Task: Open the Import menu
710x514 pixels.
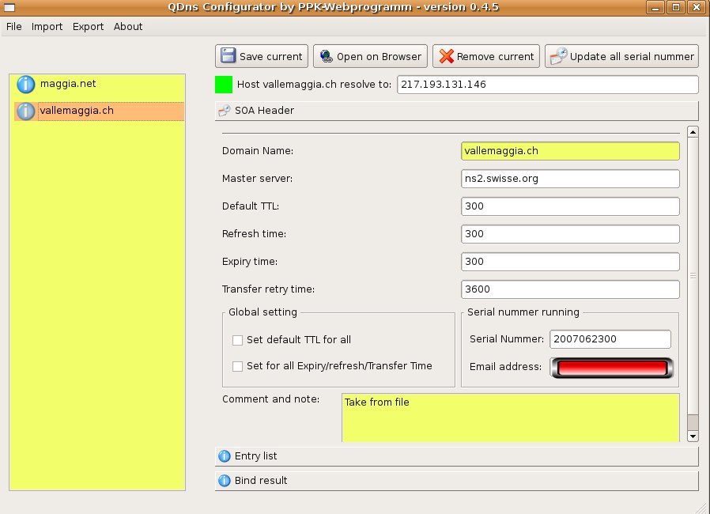Action: [x=47, y=27]
